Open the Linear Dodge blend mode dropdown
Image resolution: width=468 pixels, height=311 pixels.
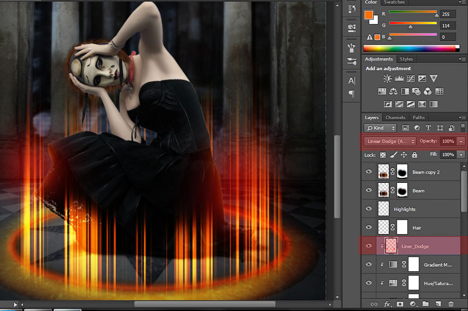[x=390, y=141]
